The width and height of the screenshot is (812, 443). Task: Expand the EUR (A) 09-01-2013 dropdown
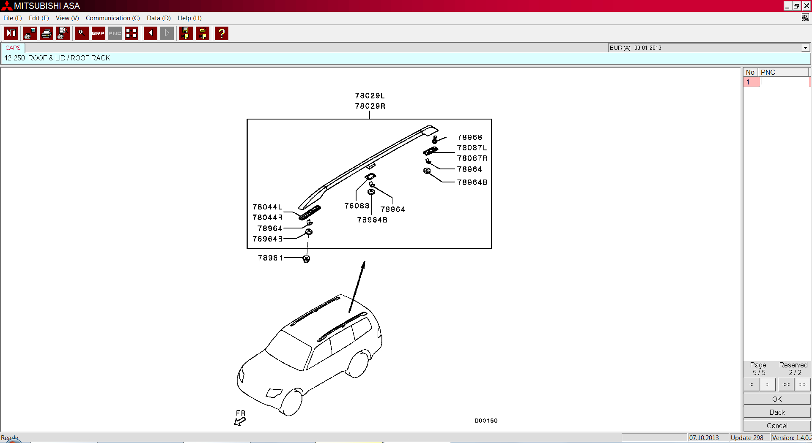(x=805, y=48)
